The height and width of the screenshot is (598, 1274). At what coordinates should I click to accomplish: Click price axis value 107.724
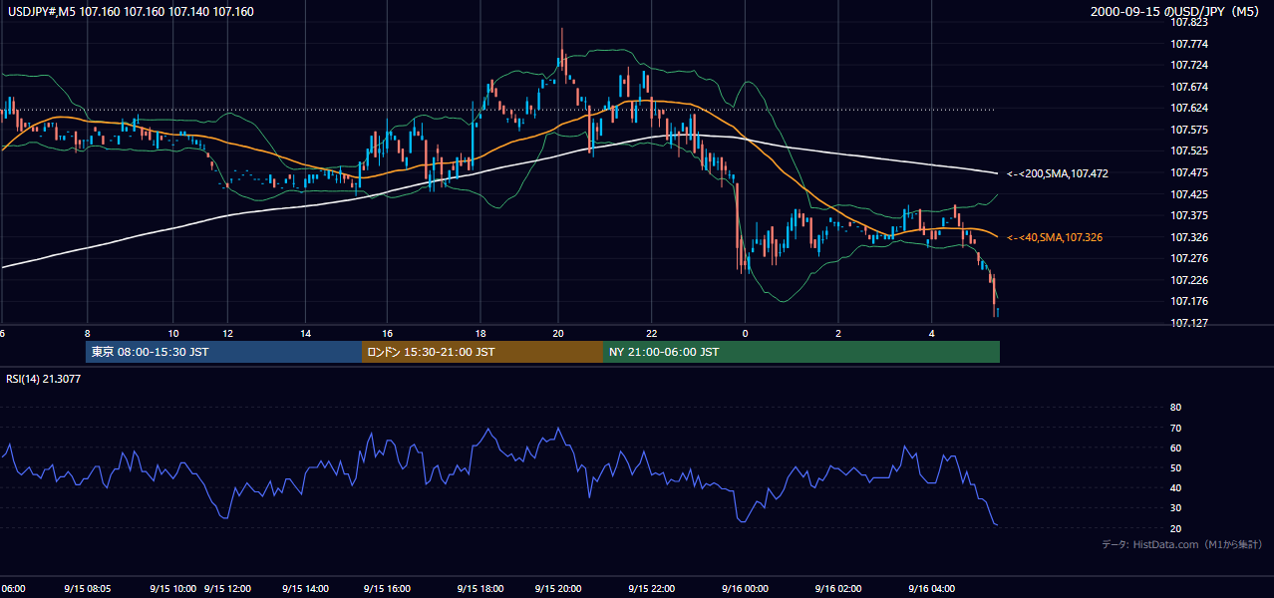tap(1190, 66)
